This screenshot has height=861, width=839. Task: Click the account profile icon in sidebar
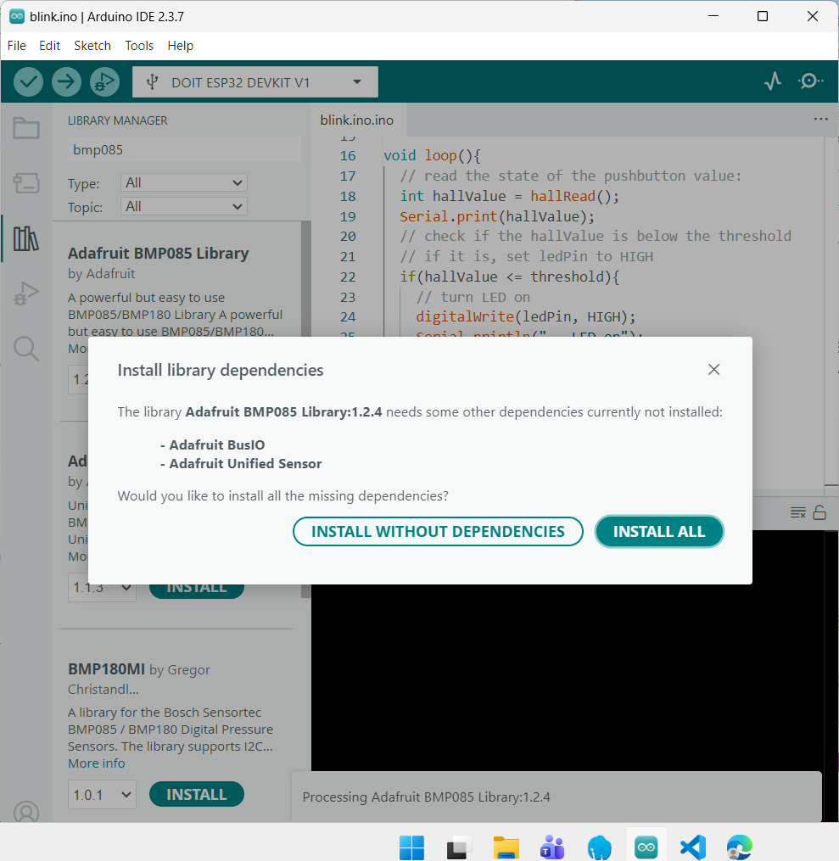pos(26,812)
